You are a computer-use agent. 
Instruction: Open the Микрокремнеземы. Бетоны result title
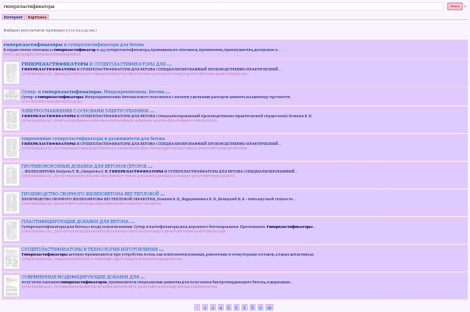tap(96, 92)
